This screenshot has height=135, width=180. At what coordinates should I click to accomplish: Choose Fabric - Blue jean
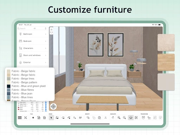pyautogui.click(x=20, y=94)
